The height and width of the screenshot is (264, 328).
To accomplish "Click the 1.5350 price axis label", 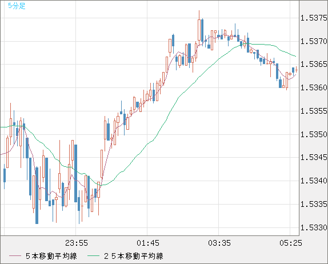I will point(314,134).
